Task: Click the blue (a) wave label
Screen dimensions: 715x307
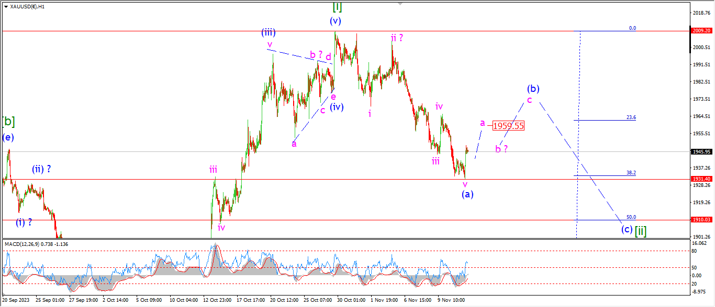Action: (467, 194)
